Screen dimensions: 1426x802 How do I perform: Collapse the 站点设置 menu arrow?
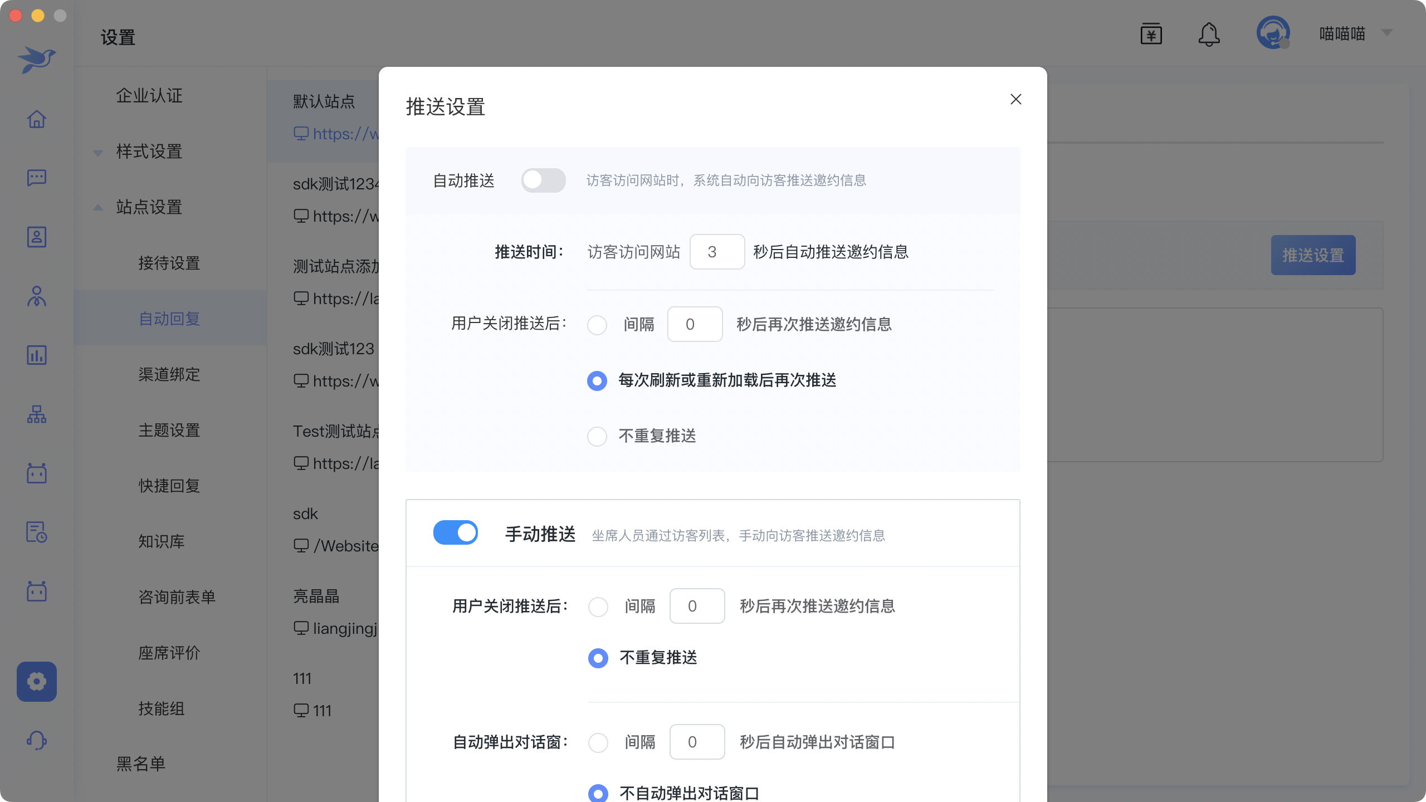(98, 208)
